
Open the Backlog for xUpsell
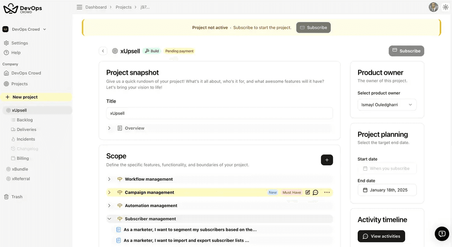point(24,120)
